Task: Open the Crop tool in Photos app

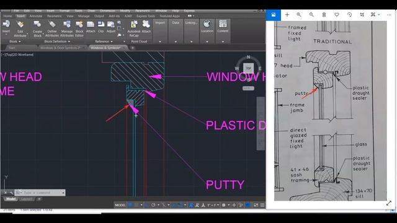Action: (362, 15)
